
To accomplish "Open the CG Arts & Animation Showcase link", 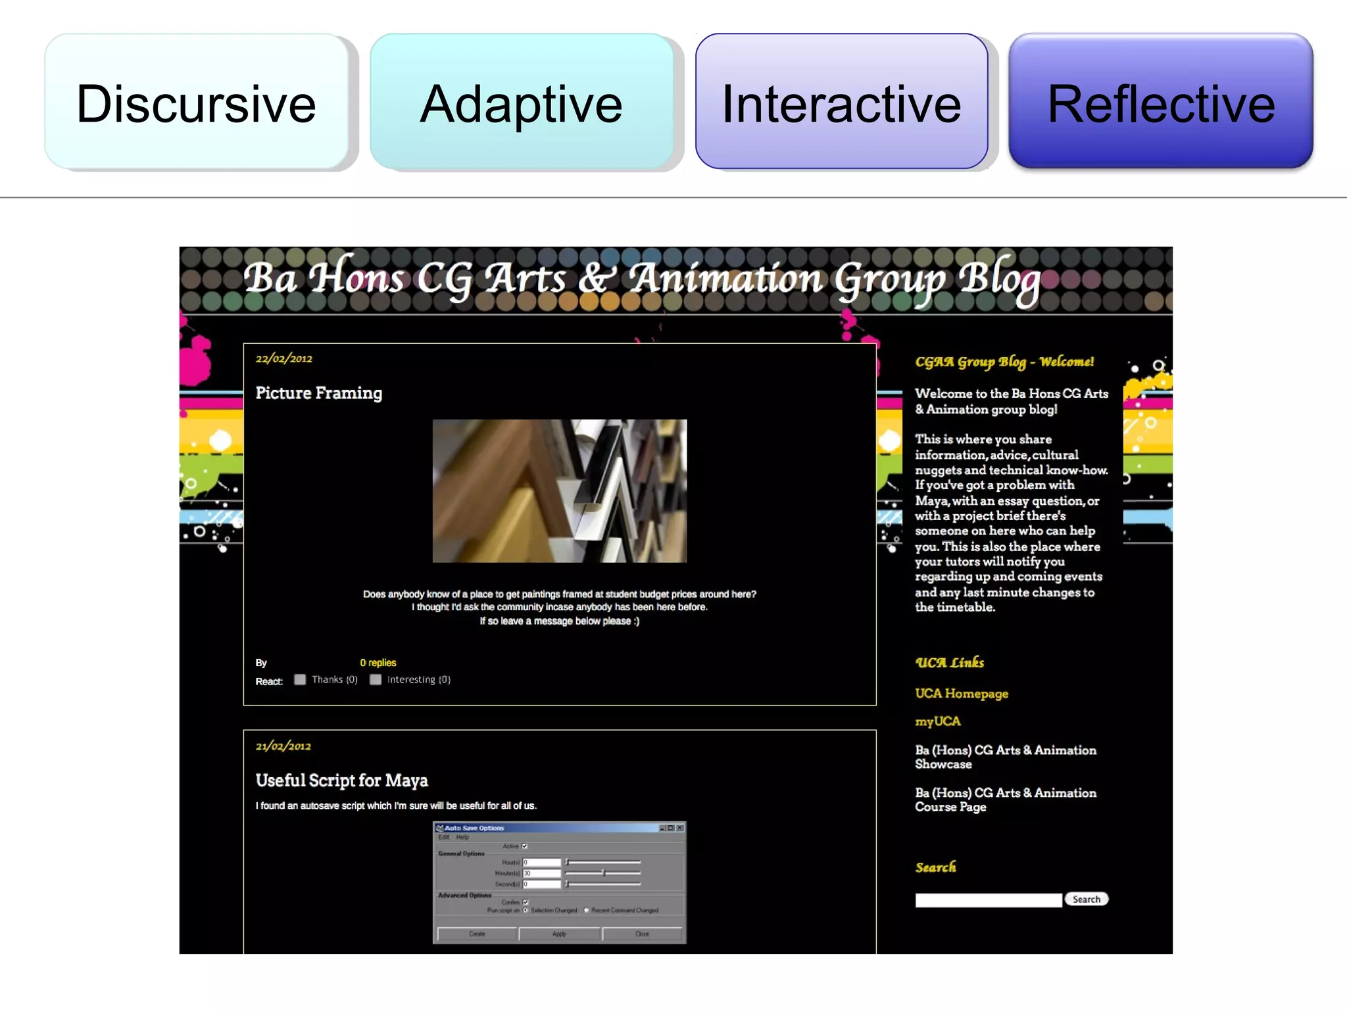I will [1006, 757].
